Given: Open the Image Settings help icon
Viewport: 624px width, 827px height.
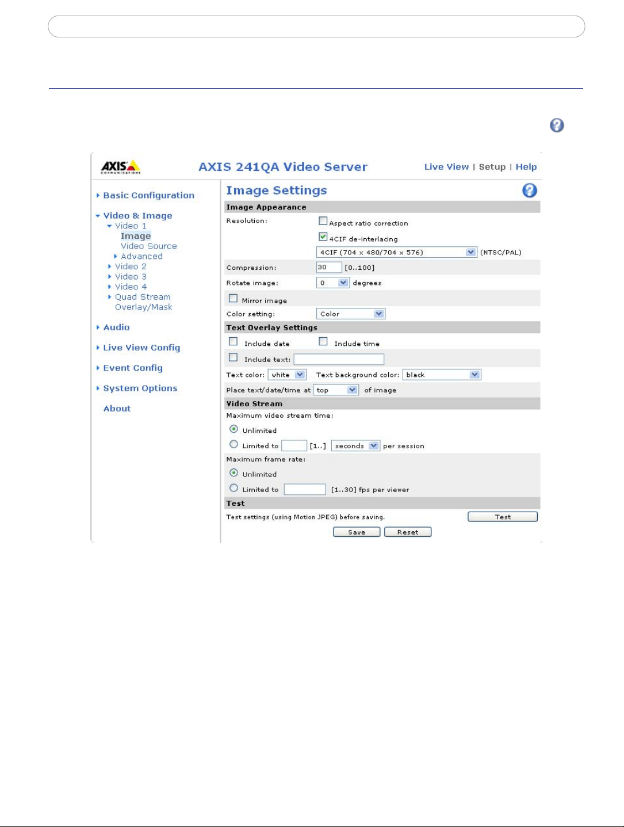Looking at the screenshot, I should tap(529, 190).
